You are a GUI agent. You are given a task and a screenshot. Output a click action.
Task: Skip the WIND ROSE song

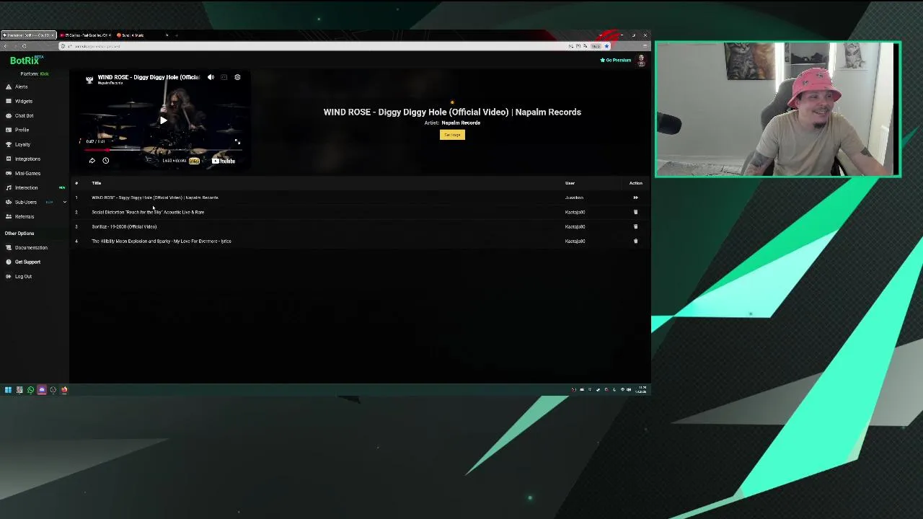coord(635,198)
